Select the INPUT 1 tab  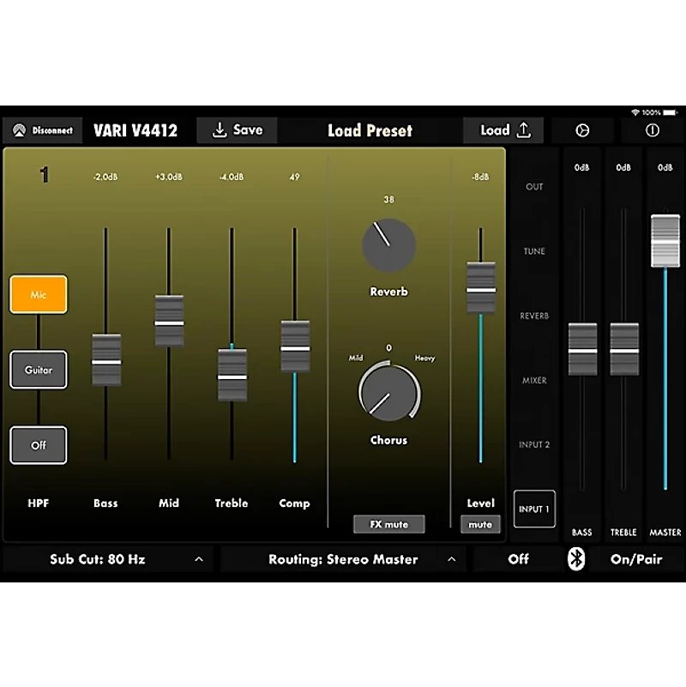click(533, 509)
